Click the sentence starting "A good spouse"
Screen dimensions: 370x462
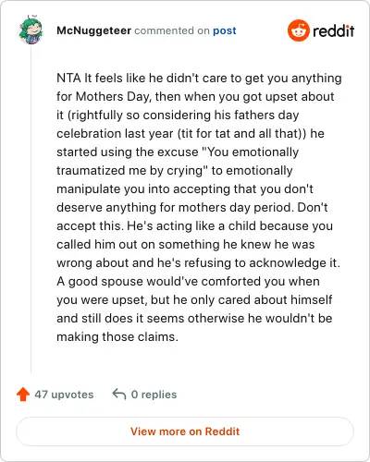194,309
